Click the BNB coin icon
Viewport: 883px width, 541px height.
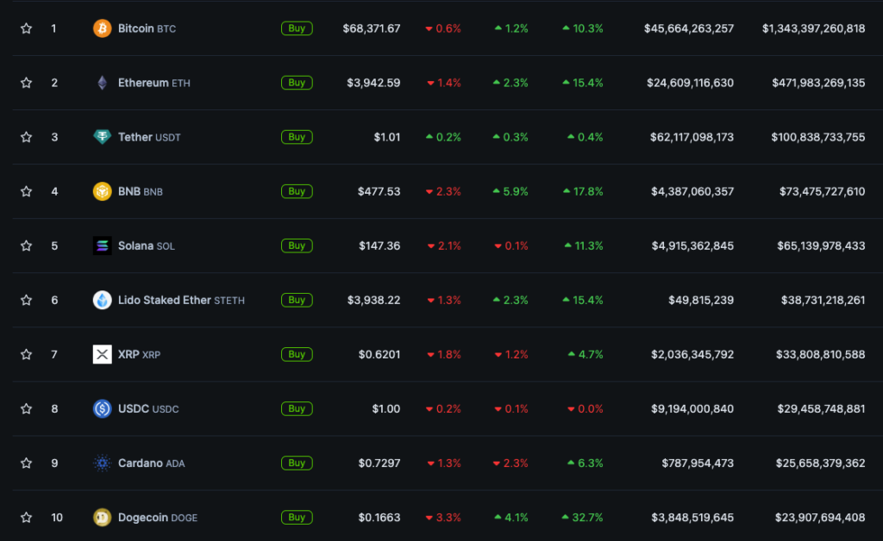pos(102,191)
